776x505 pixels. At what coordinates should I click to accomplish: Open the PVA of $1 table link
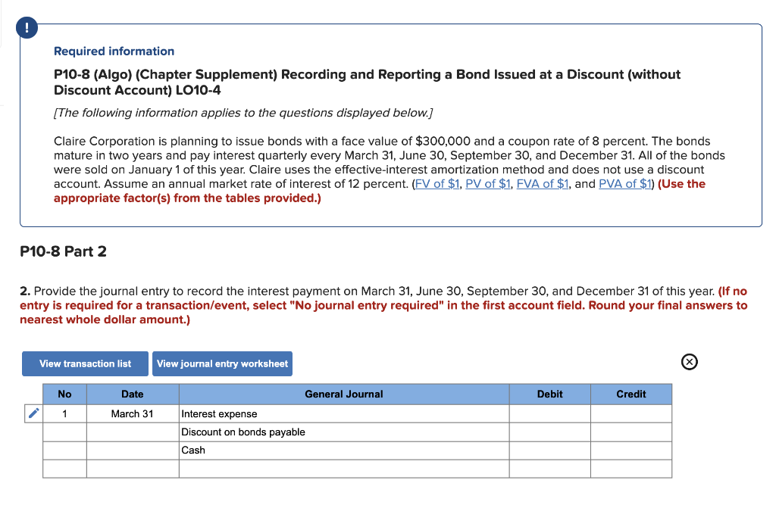click(625, 183)
